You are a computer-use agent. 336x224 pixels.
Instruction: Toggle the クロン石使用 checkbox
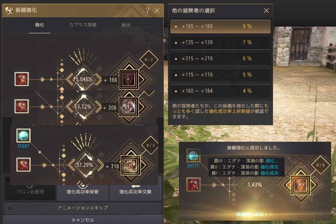coord(8,179)
